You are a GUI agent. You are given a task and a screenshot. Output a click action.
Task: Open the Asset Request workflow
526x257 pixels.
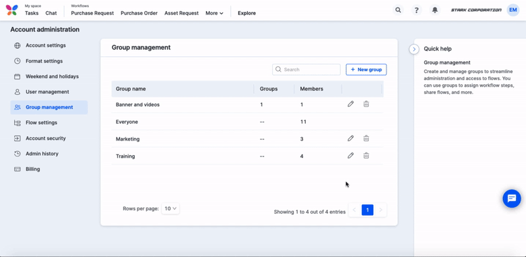click(181, 13)
